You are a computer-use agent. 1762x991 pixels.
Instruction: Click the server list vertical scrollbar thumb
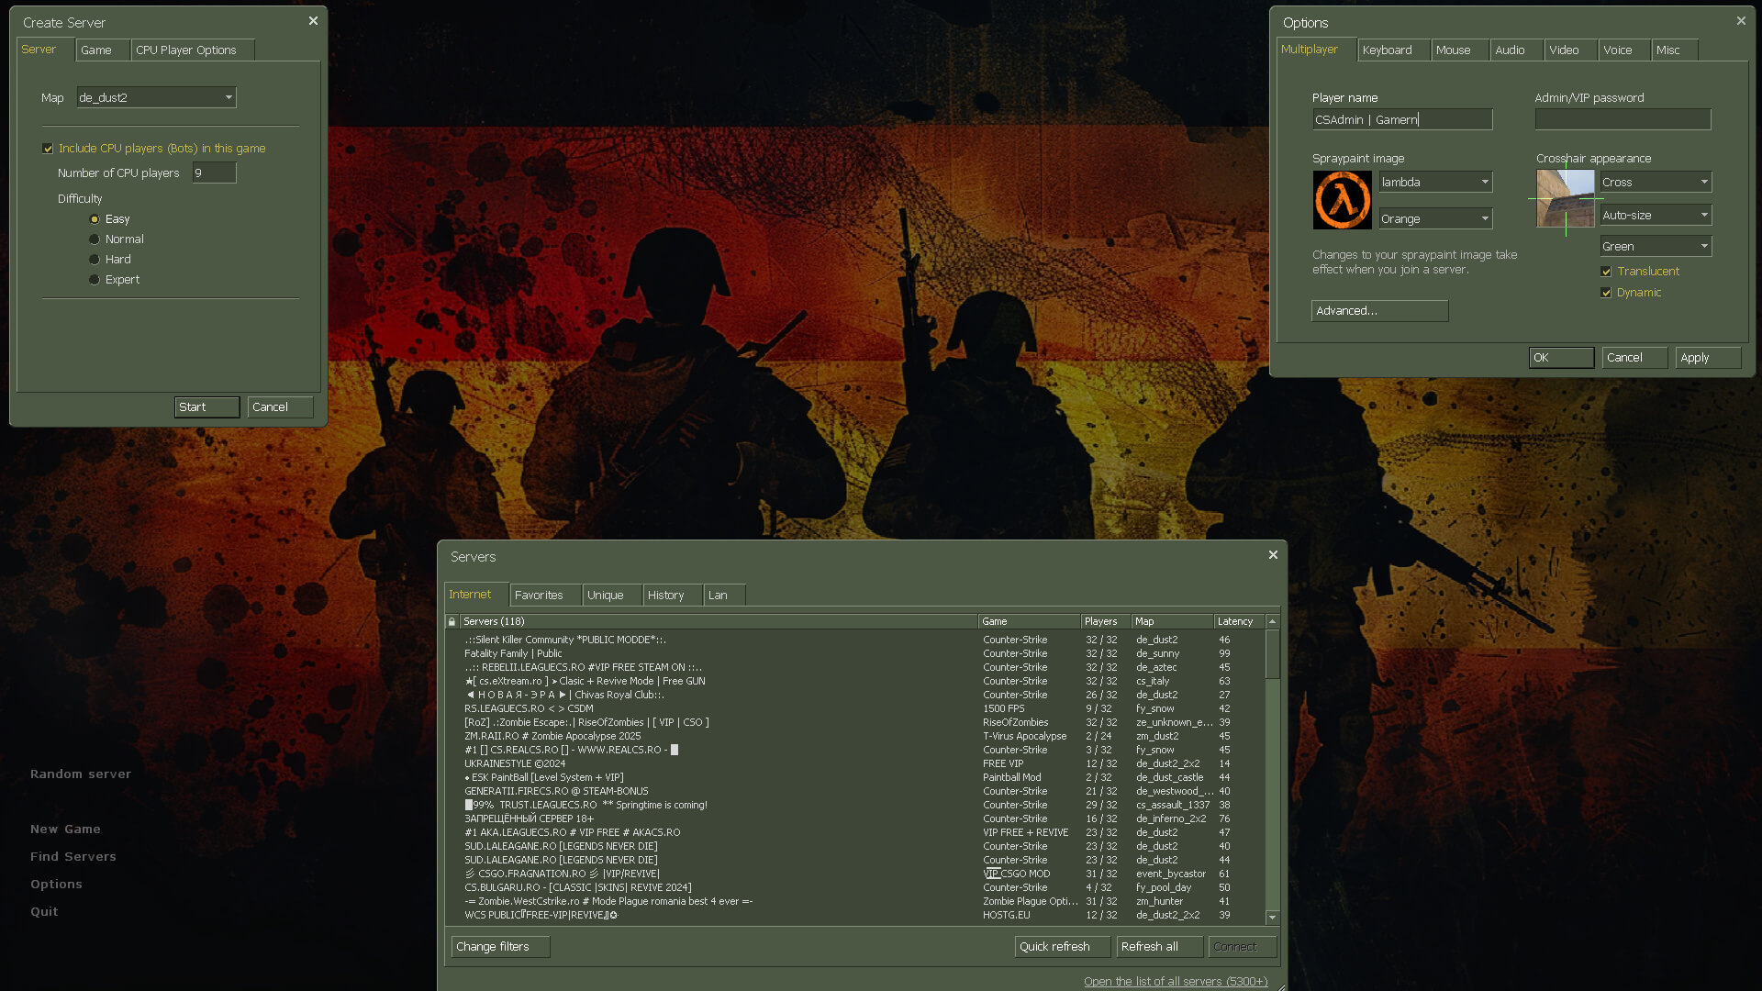click(1272, 654)
